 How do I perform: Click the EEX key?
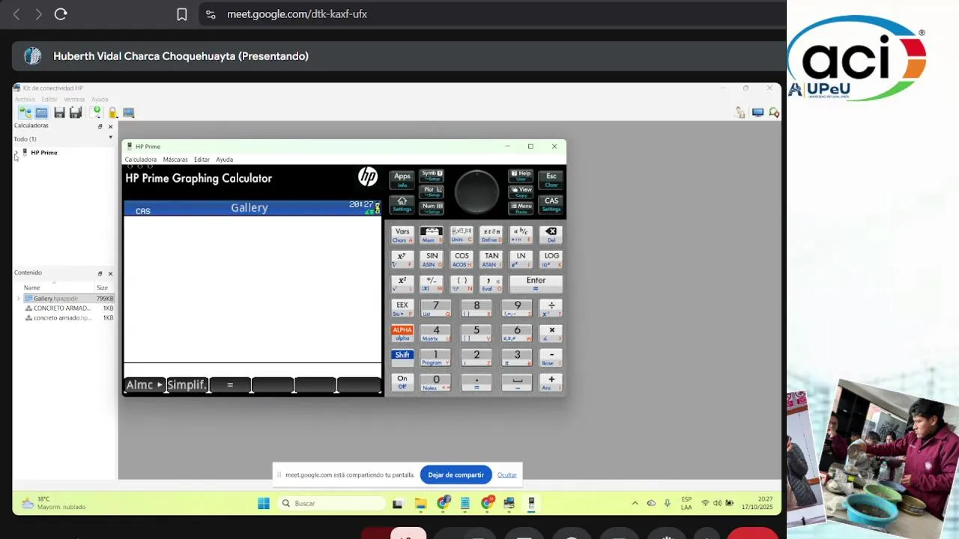click(x=402, y=308)
